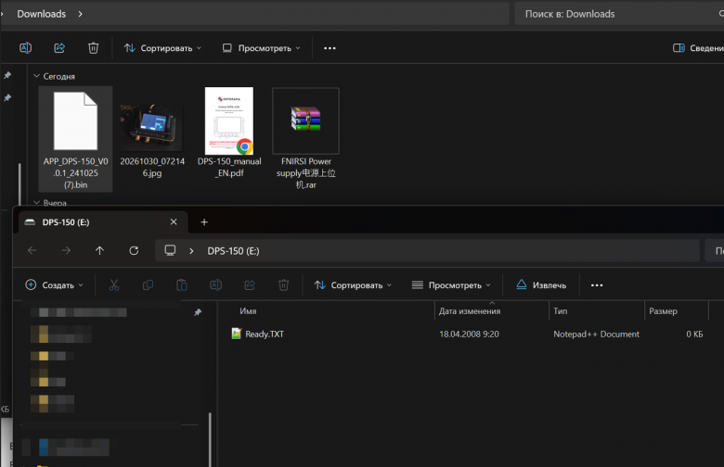Click the back arrow in DPS-150 window
724x467 pixels.
click(x=32, y=251)
